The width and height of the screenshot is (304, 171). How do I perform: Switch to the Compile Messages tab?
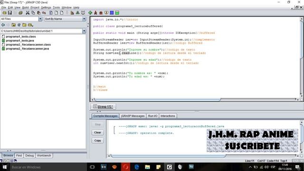105,116
